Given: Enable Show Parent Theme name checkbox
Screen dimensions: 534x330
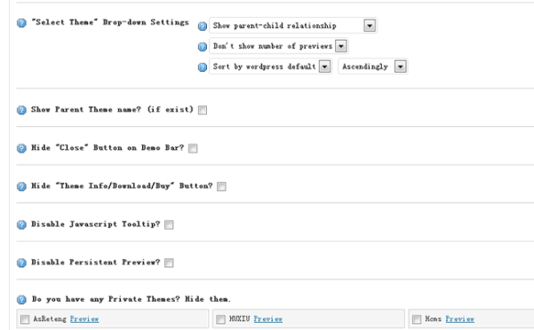Looking at the screenshot, I should [x=203, y=110].
